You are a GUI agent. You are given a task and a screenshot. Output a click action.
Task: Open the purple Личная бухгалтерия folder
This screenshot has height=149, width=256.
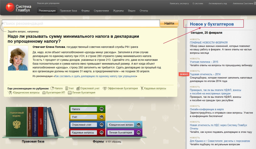tap(124, 133)
